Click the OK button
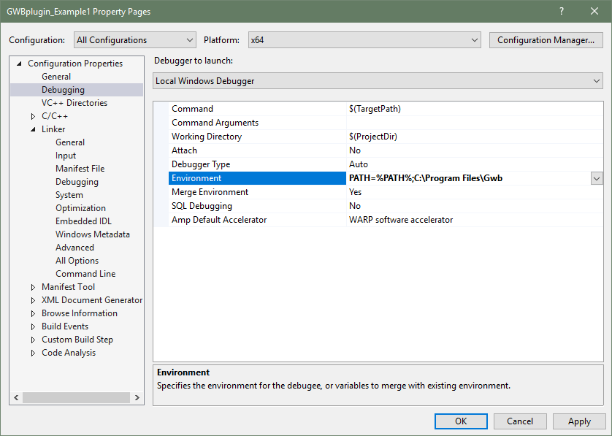The width and height of the screenshot is (612, 436). click(461, 421)
